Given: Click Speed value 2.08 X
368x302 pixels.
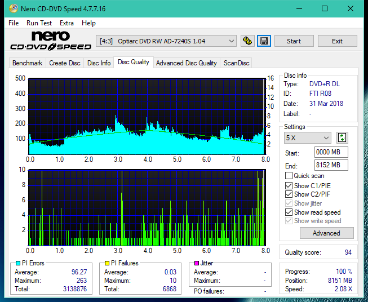Looking at the screenshot, I should 344,289.
